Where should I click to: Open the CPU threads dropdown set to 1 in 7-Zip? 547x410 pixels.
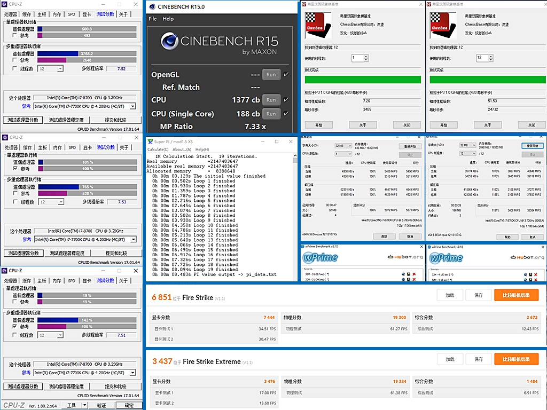coord(343,154)
